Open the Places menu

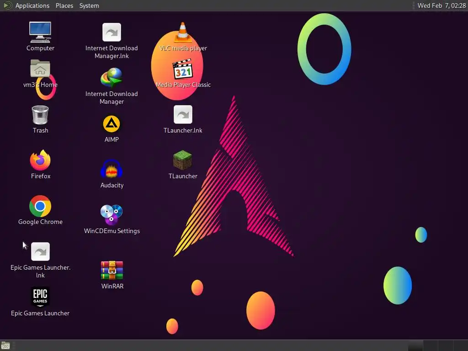tap(64, 5)
